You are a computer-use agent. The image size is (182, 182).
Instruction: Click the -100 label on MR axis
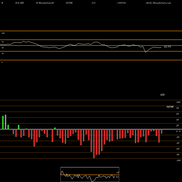178,161
